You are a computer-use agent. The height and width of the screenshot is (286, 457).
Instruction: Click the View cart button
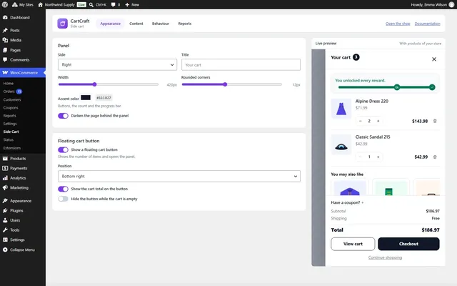click(353, 244)
